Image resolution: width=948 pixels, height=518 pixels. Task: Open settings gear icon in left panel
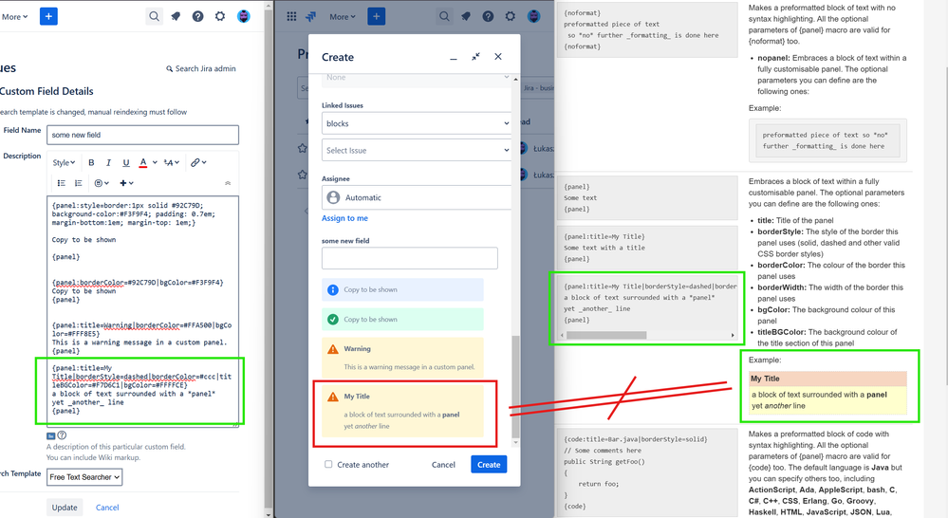[220, 16]
